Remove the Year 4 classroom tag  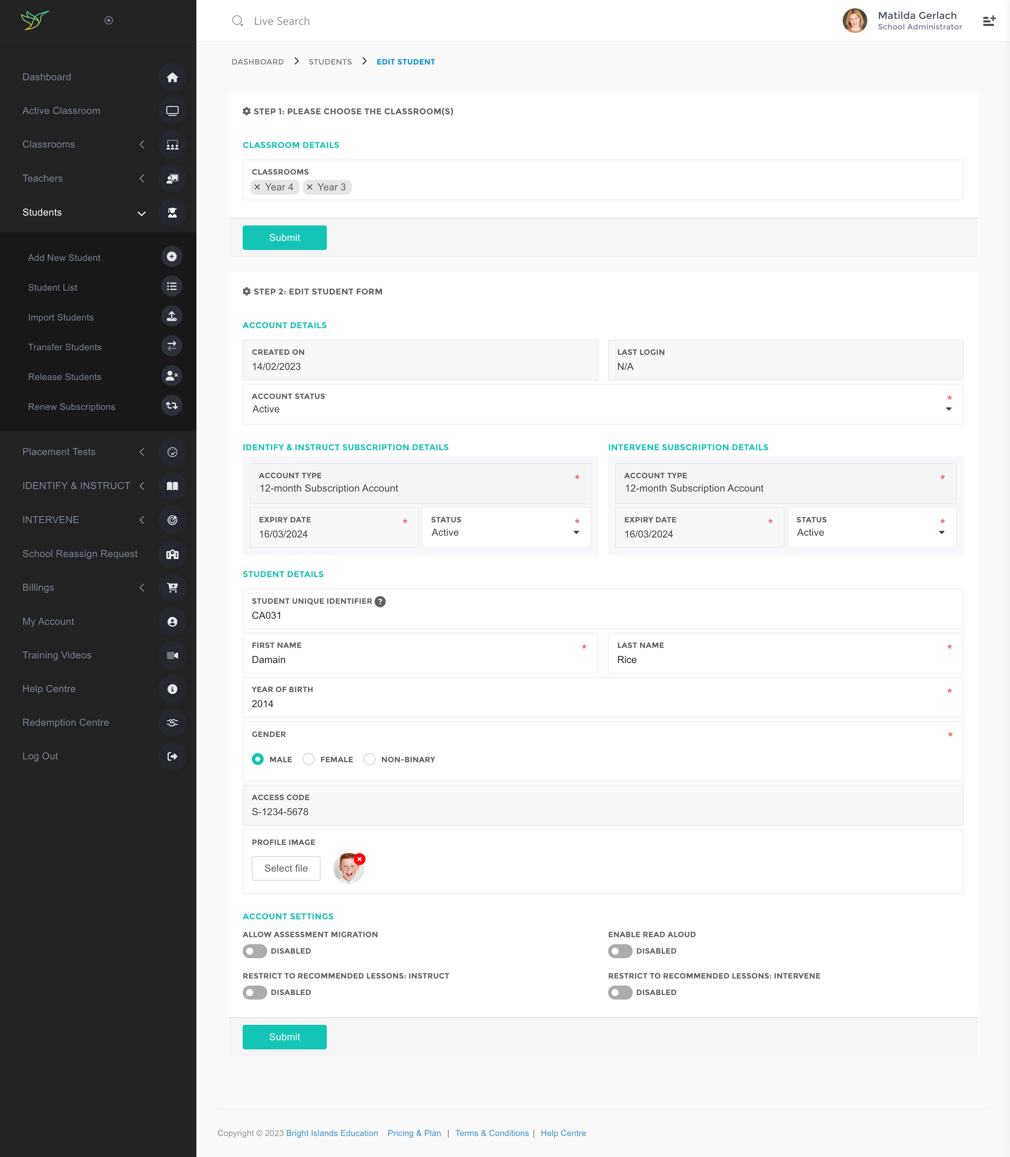coord(257,187)
